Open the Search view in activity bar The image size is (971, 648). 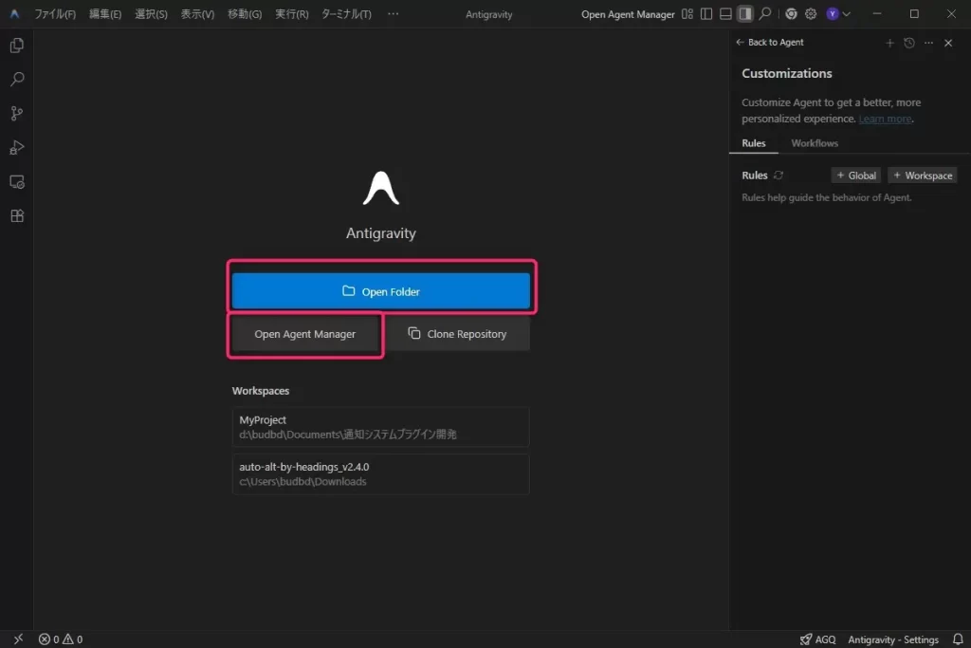tap(17, 80)
